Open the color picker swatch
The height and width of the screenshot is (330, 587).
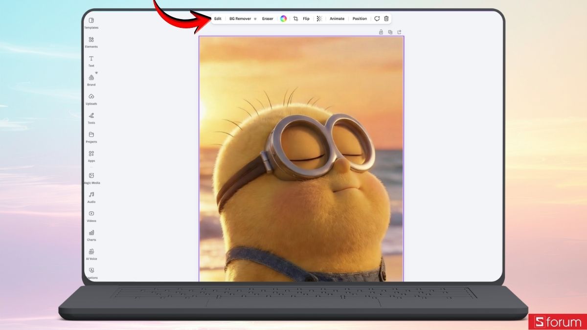pos(283,19)
